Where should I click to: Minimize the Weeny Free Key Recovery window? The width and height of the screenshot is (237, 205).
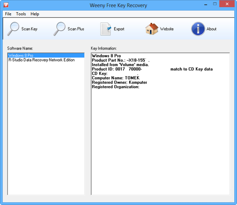coord(206,4)
